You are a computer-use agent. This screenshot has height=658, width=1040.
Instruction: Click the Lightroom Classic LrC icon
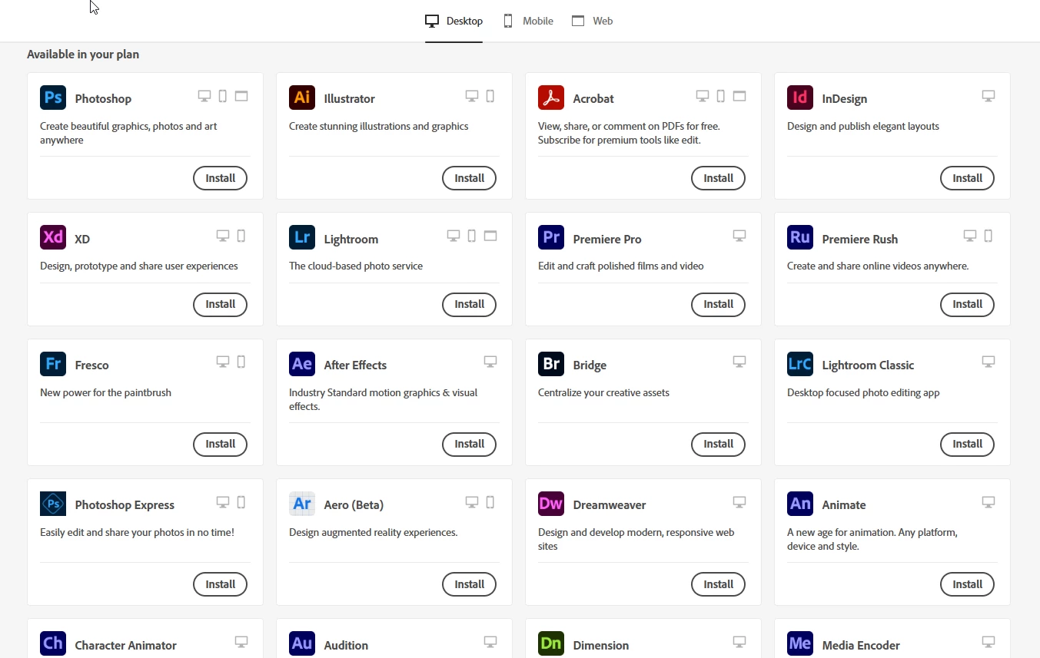click(800, 364)
